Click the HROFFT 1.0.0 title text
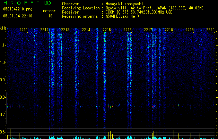 (x=27, y=3)
